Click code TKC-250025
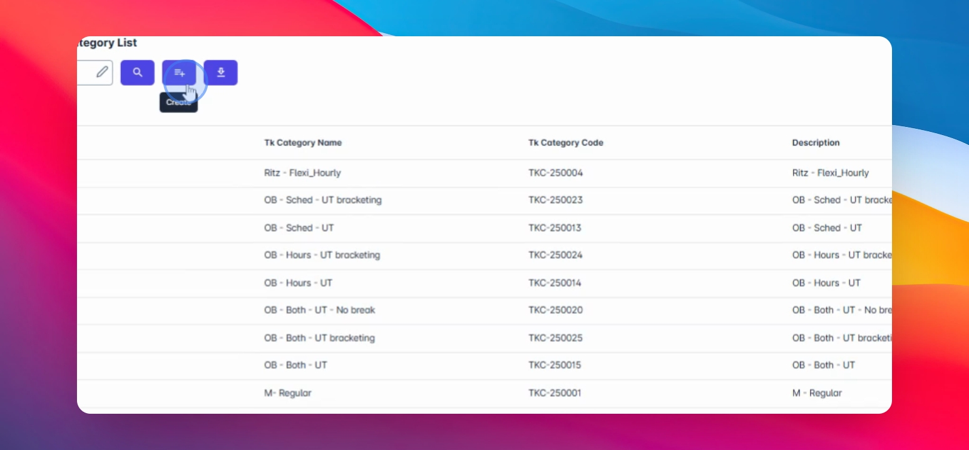The width and height of the screenshot is (969, 450). click(555, 337)
